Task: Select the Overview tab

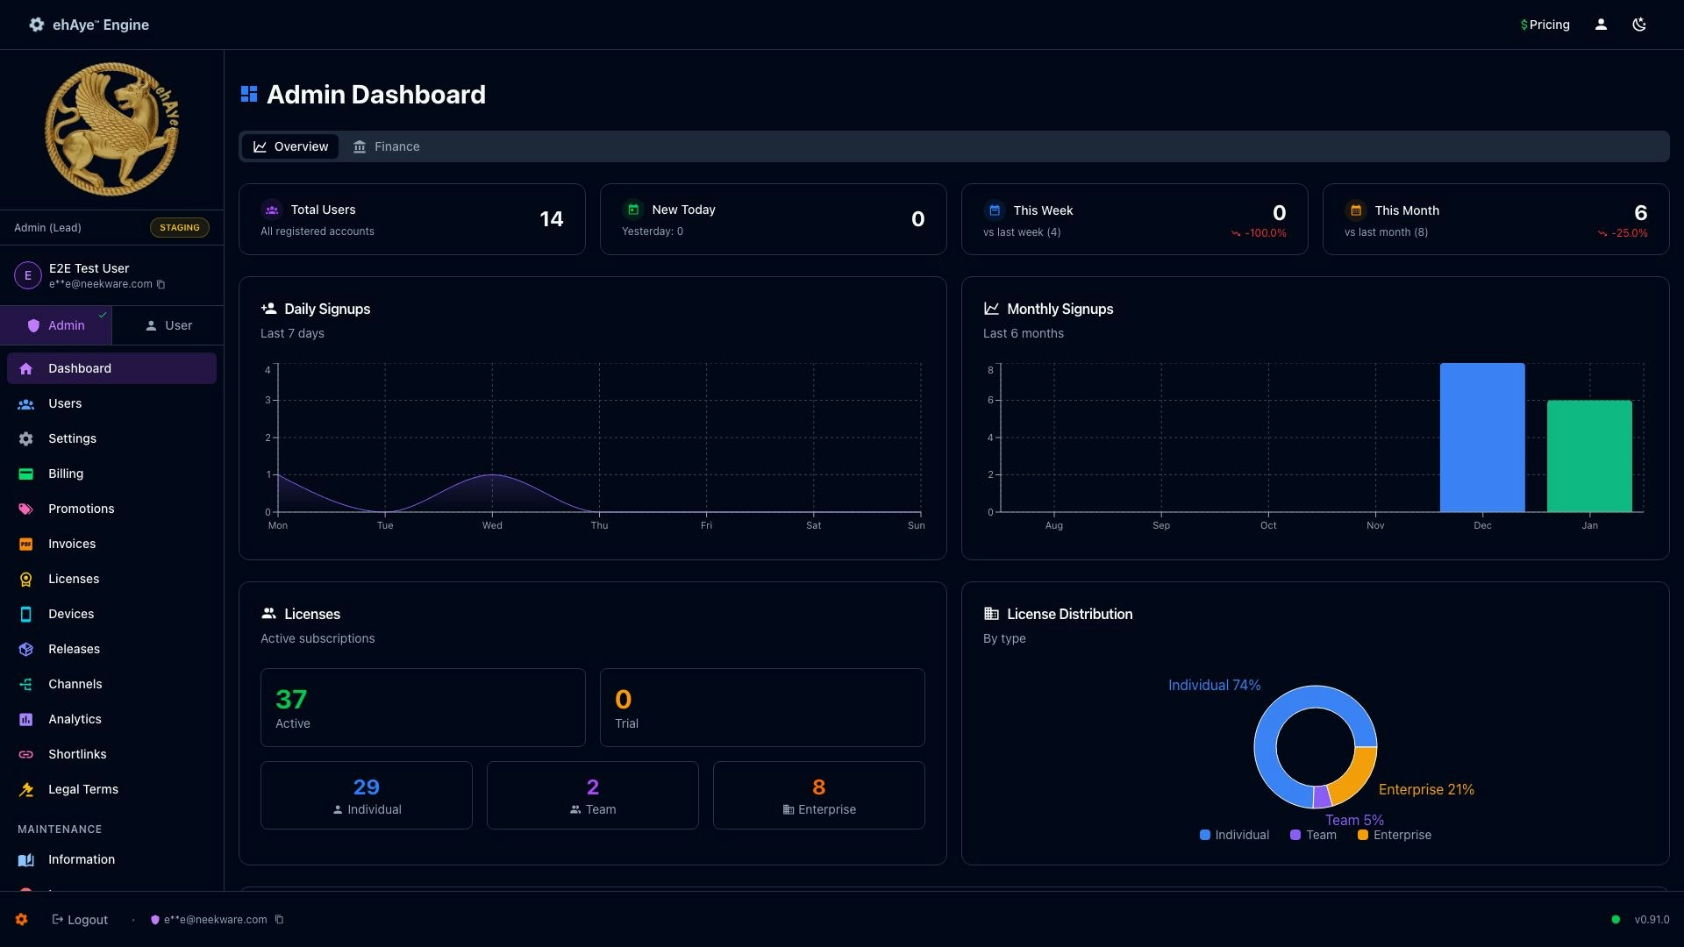Action: (290, 146)
